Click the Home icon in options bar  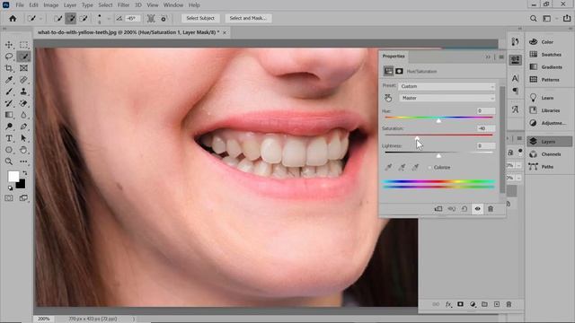pos(13,18)
